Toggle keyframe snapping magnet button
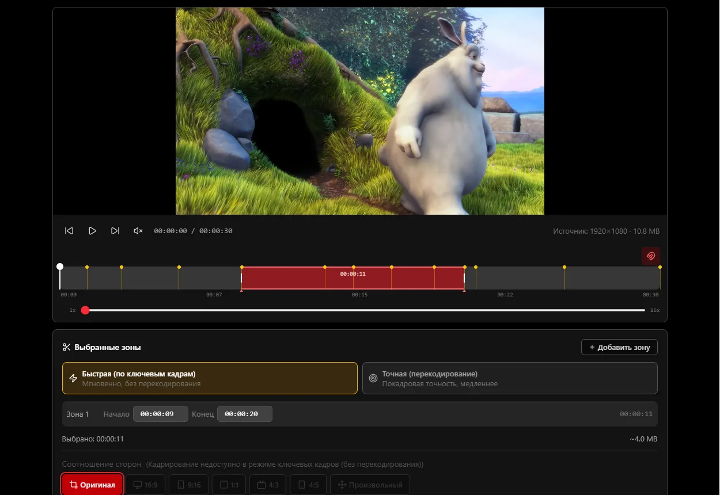Viewport: 720px width, 495px height. point(651,256)
